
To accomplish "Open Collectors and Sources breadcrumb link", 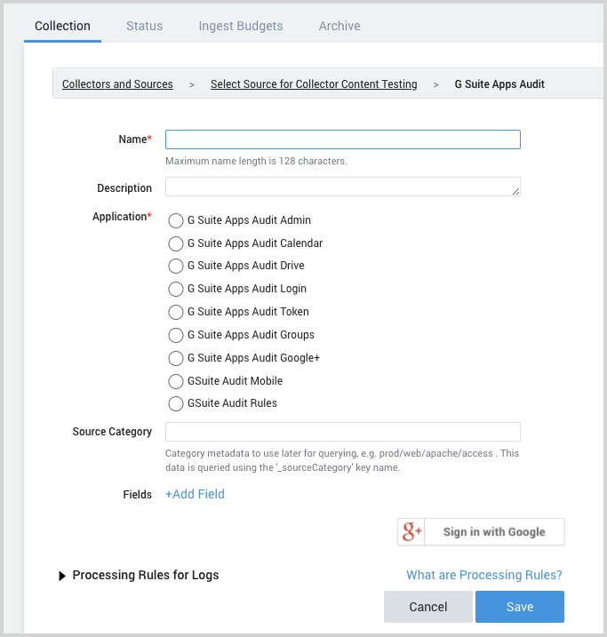I will coord(117,84).
